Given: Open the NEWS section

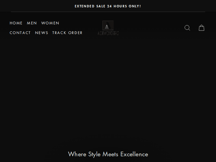Looking at the screenshot, I should [x=42, y=33].
